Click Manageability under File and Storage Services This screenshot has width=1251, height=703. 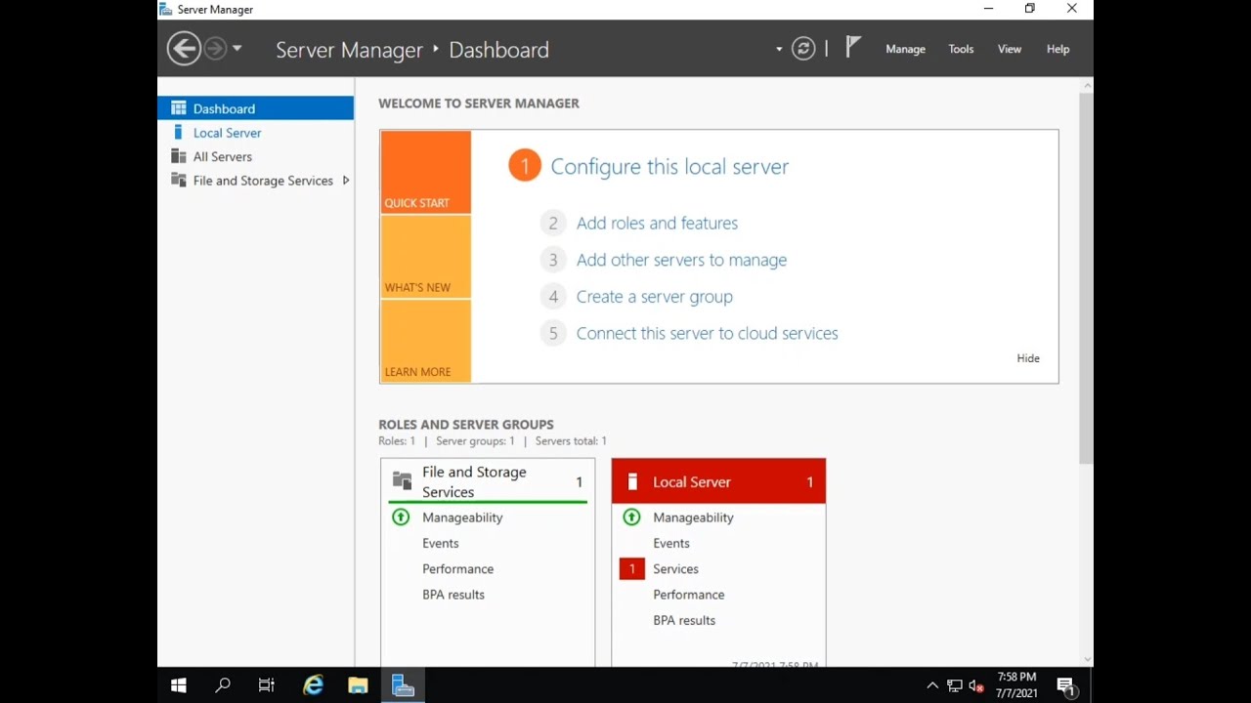[462, 517]
